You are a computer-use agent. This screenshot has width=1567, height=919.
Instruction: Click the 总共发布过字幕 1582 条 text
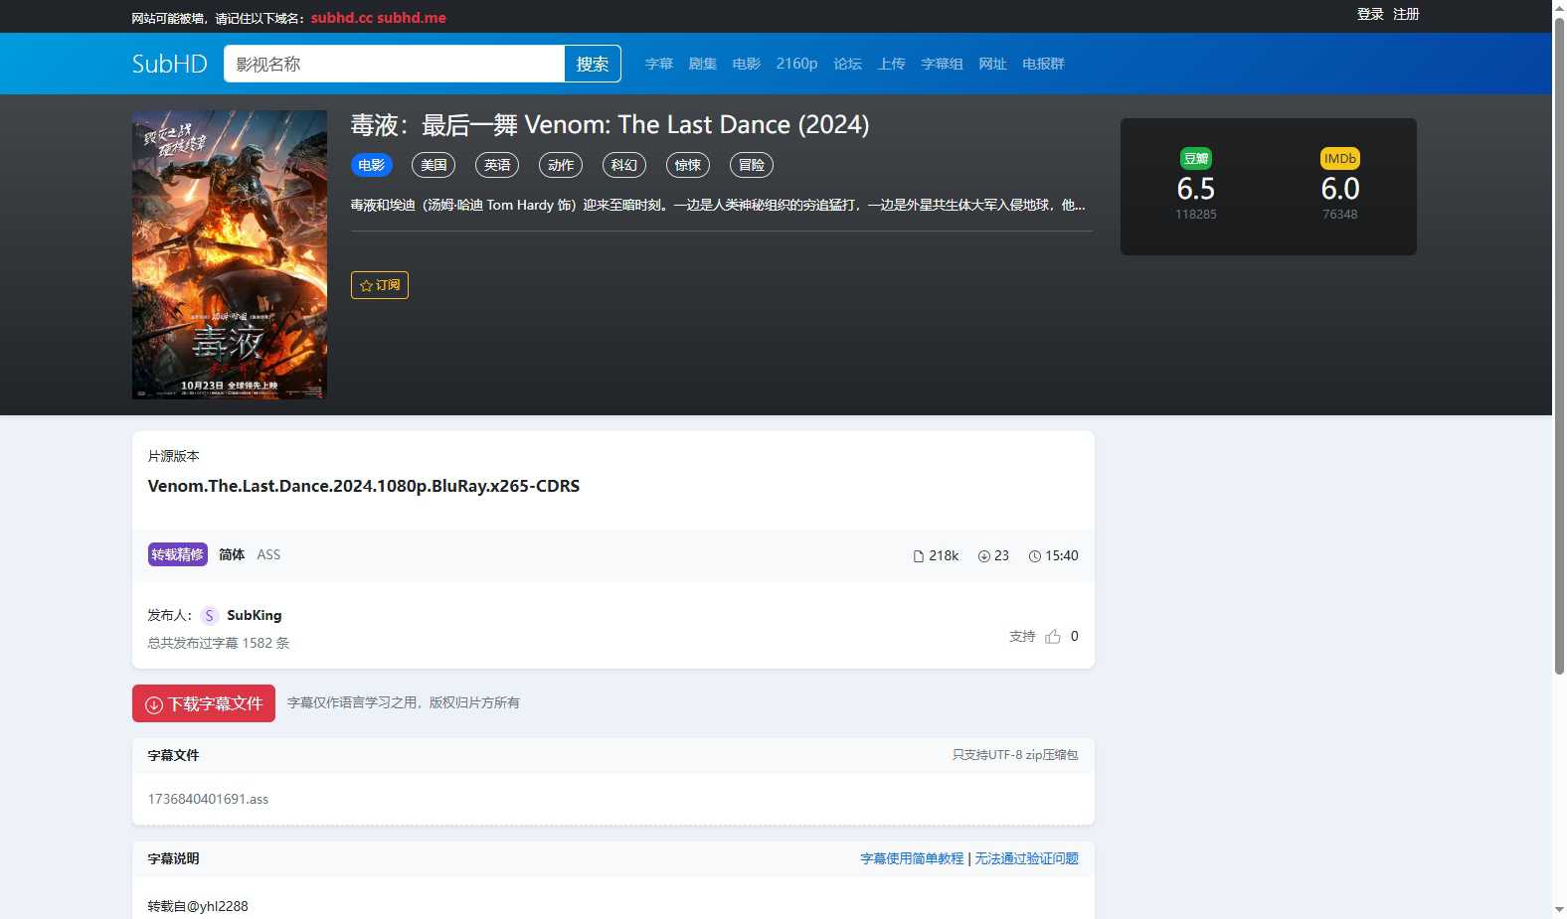click(x=219, y=643)
